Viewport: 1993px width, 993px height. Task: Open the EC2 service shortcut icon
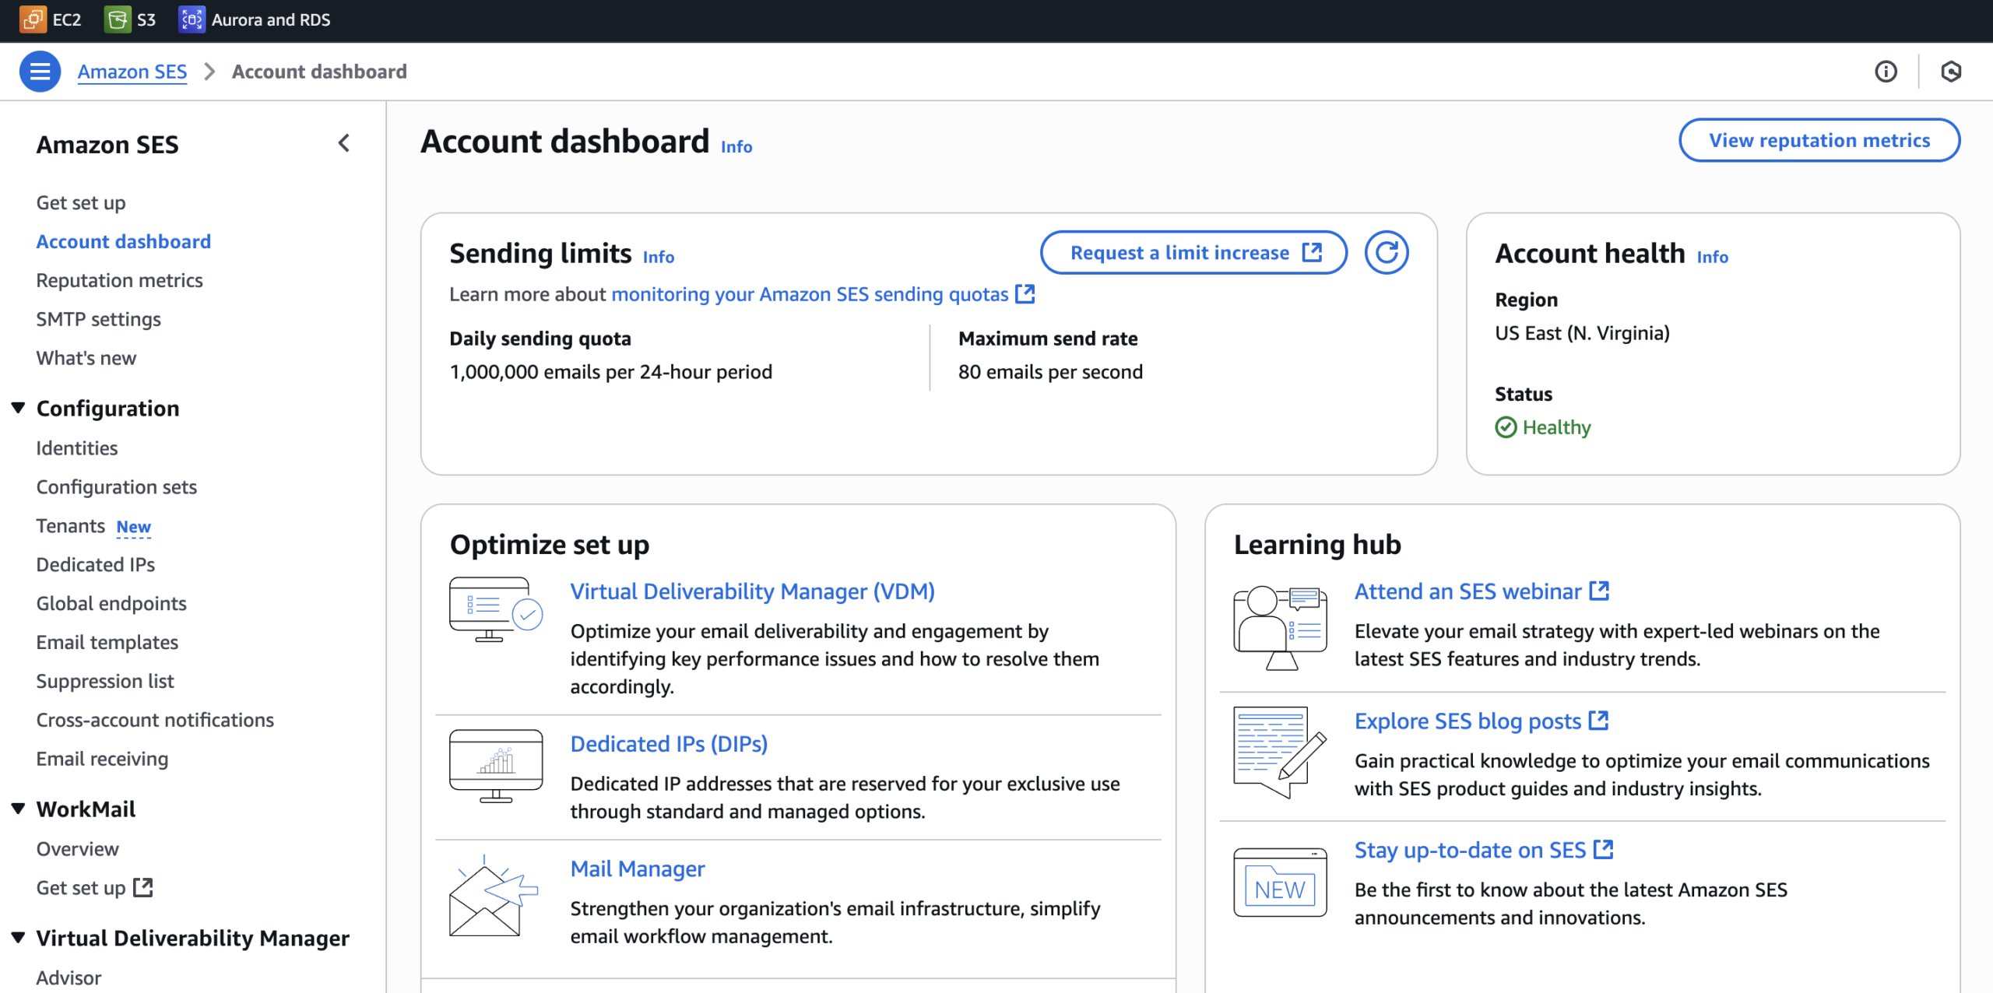click(x=33, y=19)
